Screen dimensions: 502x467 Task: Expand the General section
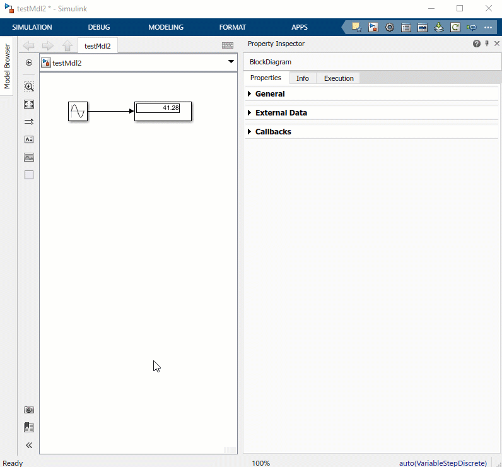tap(270, 94)
